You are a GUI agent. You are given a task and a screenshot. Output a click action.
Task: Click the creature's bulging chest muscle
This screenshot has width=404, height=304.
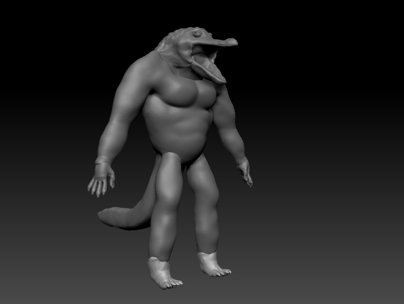click(x=180, y=93)
